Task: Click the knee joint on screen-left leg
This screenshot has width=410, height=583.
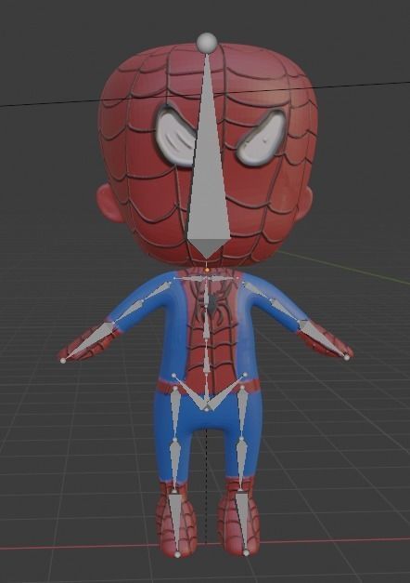Action: [x=174, y=440]
